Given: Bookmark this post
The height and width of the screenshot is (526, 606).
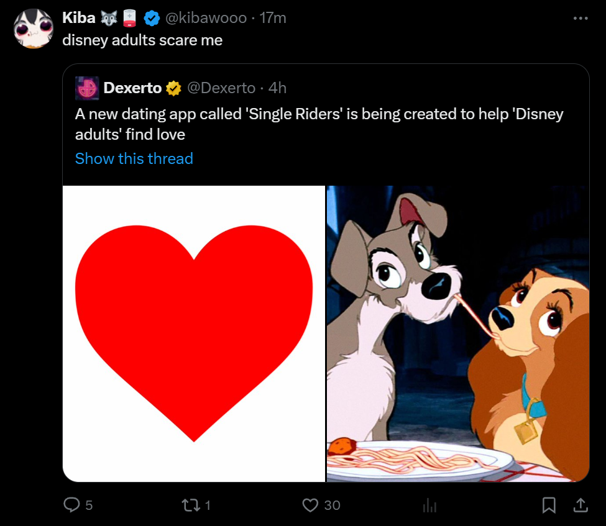Looking at the screenshot, I should click(x=549, y=506).
